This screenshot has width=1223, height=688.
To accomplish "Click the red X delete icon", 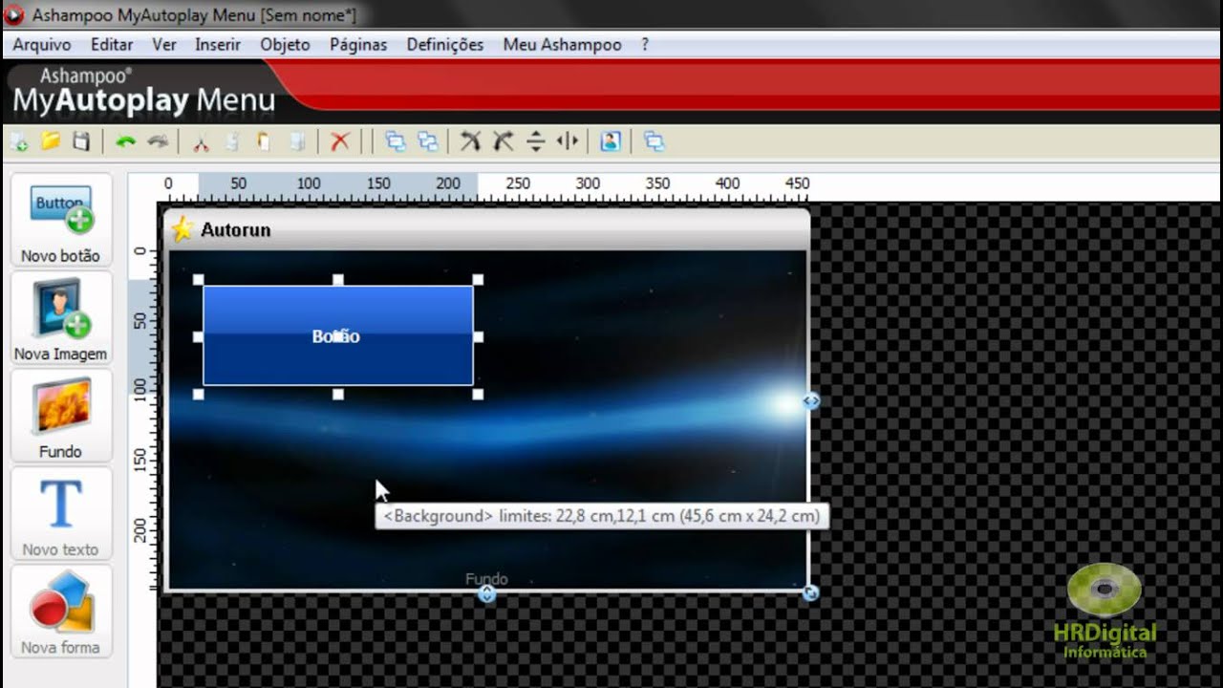I will 339,142.
